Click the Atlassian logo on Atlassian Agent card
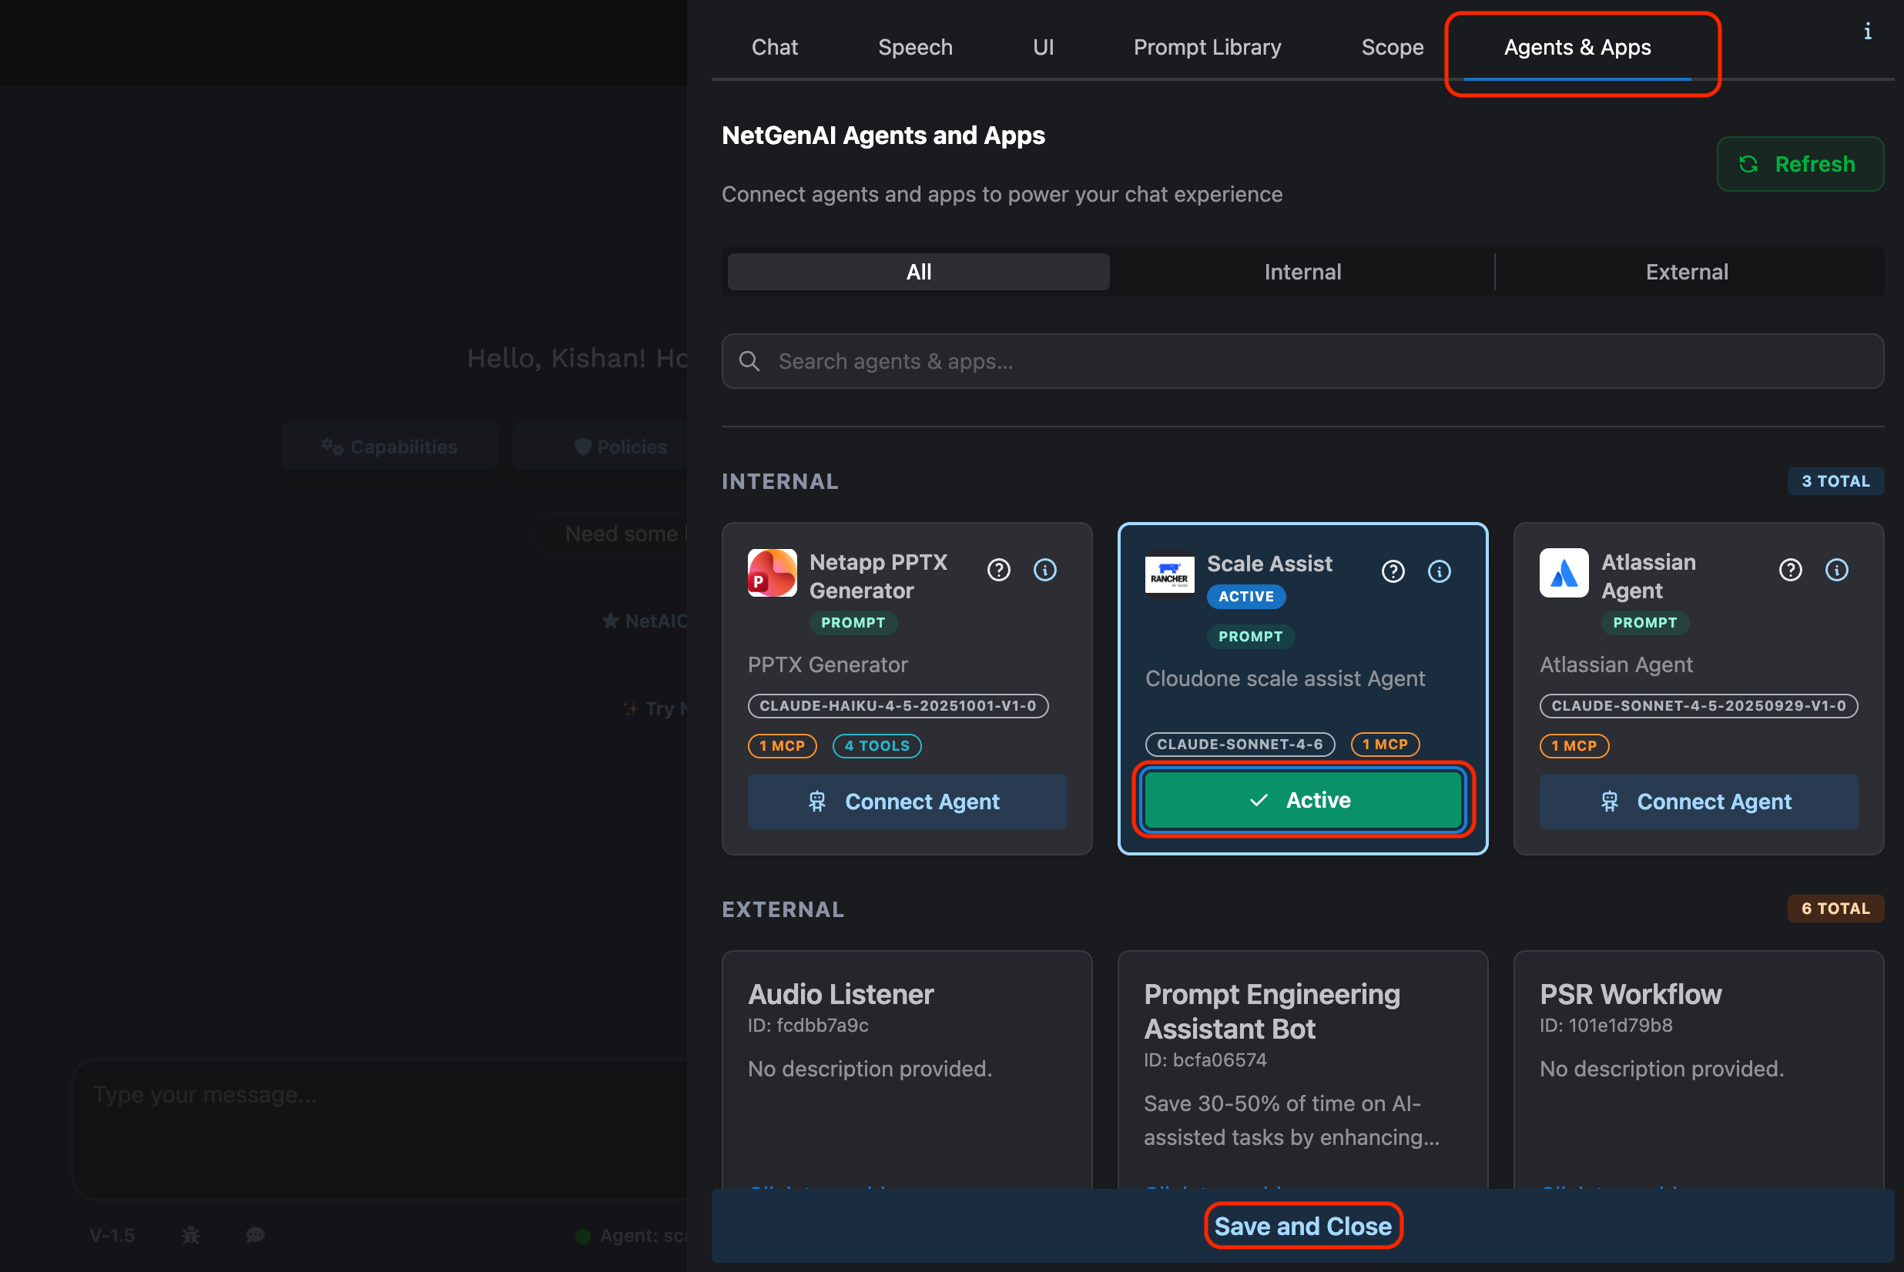Screen dimensions: 1904x1272 point(1564,573)
